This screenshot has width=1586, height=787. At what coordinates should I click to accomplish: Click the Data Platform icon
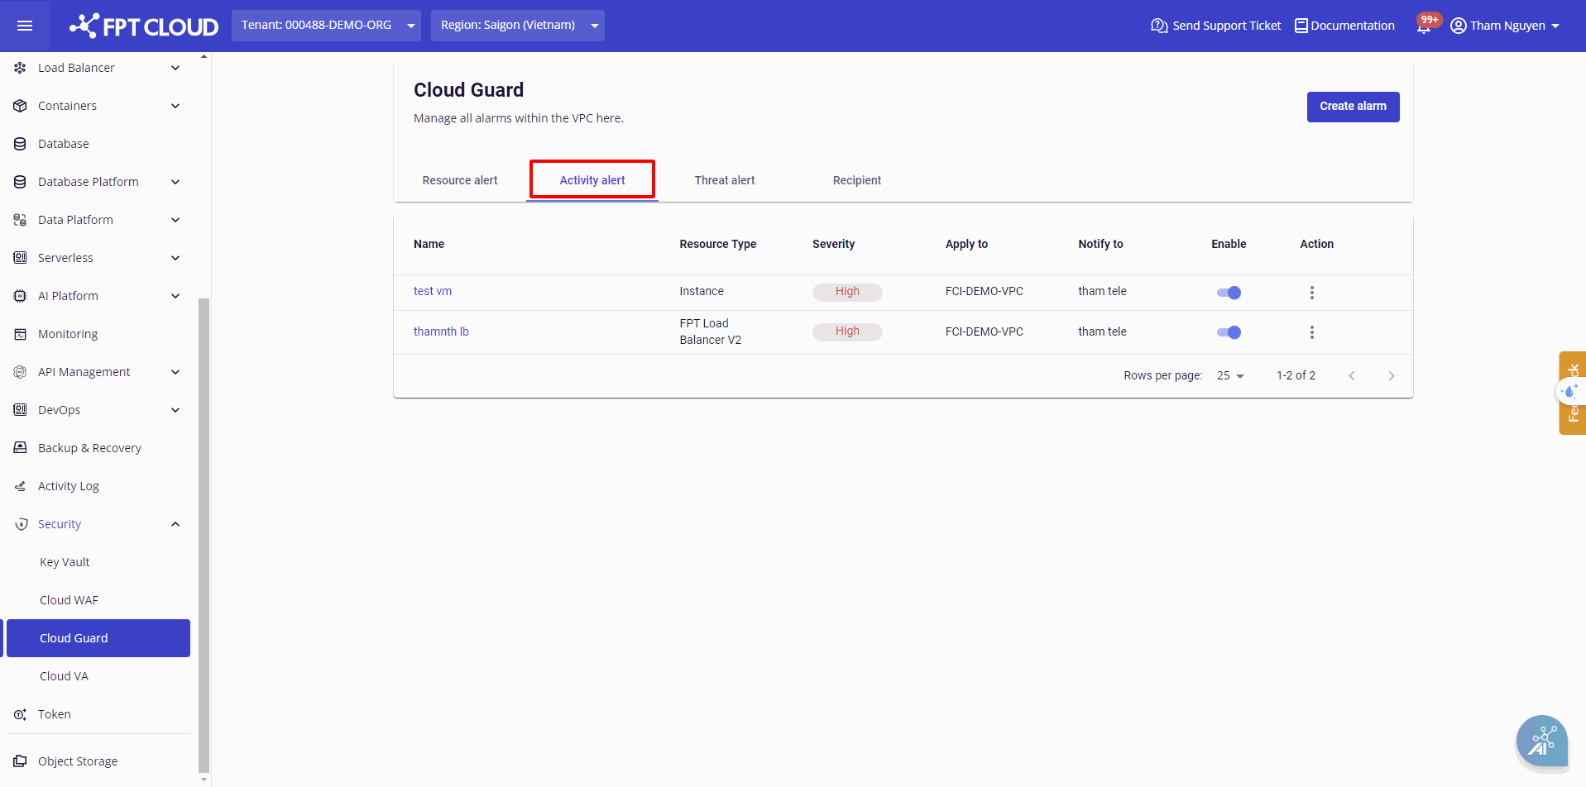click(20, 220)
